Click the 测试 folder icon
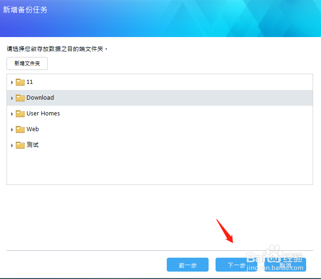 click(x=20, y=145)
